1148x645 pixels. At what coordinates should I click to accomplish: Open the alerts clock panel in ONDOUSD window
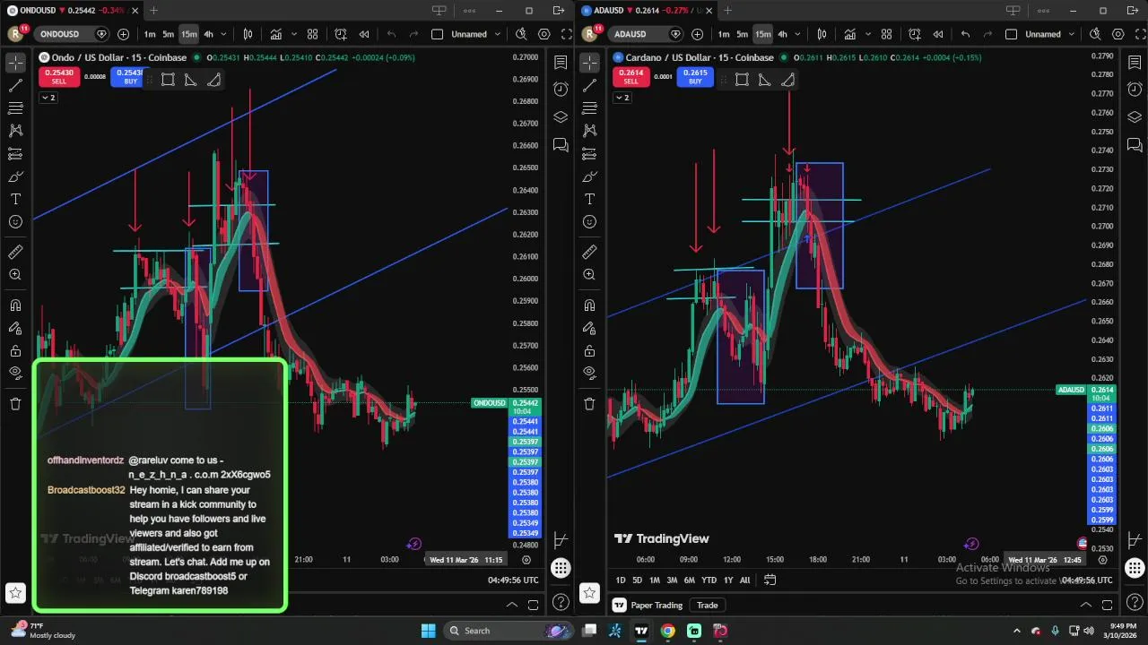click(x=561, y=90)
